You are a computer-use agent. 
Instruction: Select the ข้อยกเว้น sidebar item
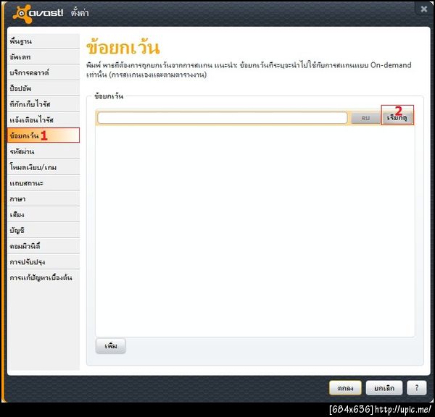pos(43,135)
